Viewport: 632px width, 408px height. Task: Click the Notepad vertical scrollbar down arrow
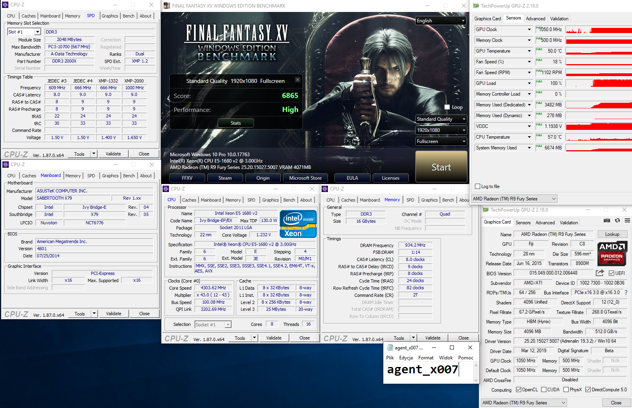pos(476,381)
